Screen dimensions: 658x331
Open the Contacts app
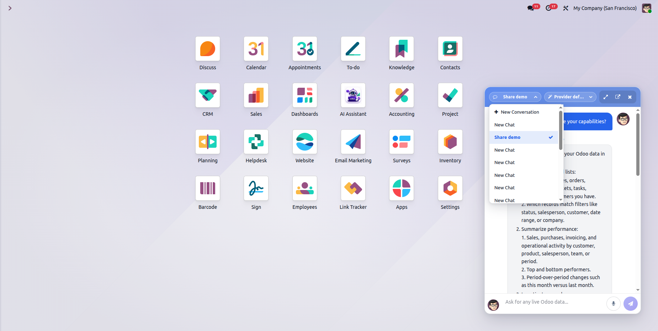coord(450,49)
